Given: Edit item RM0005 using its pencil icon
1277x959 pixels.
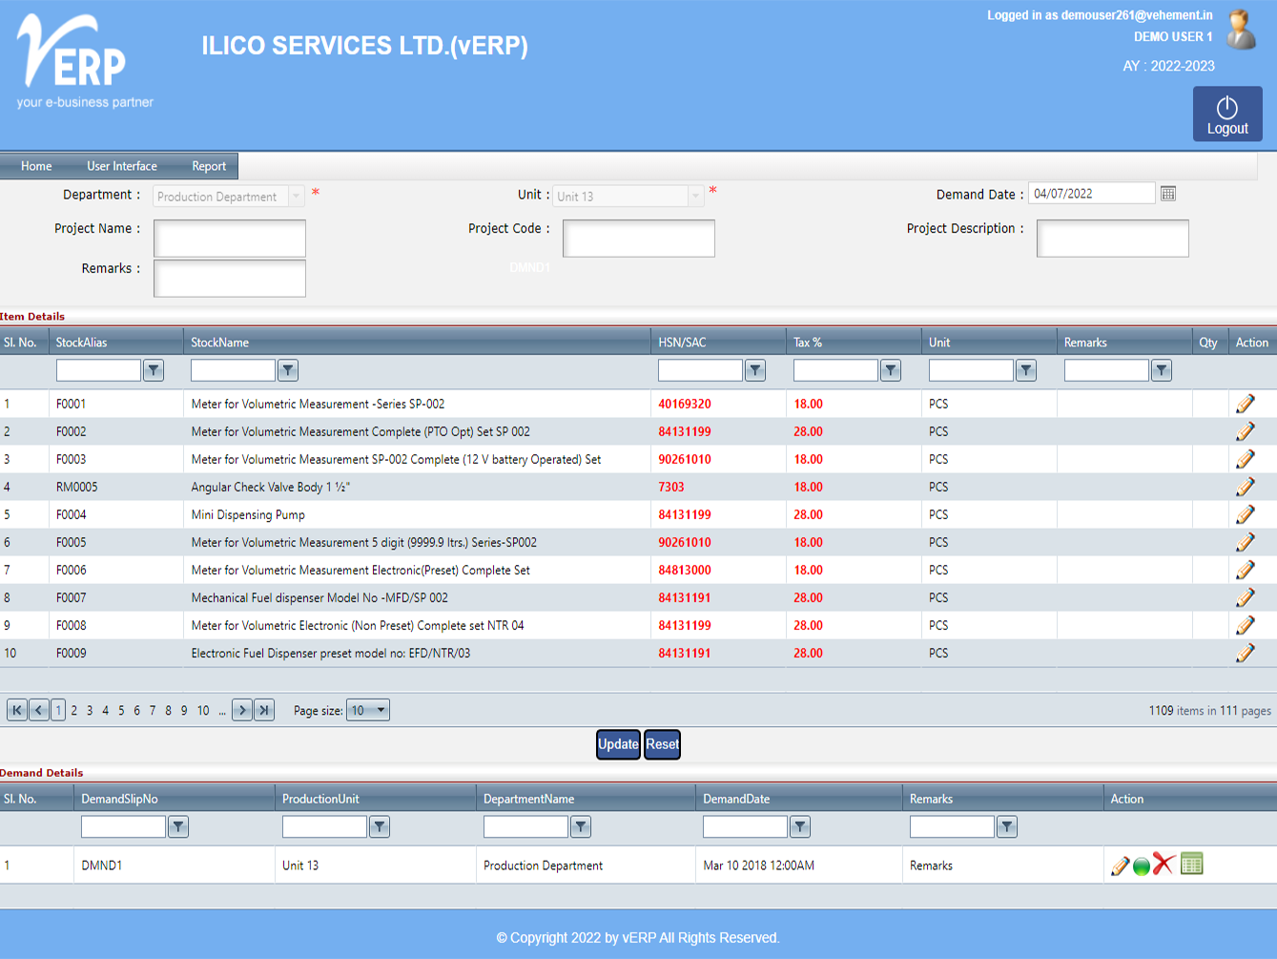Looking at the screenshot, I should pyautogui.click(x=1245, y=487).
